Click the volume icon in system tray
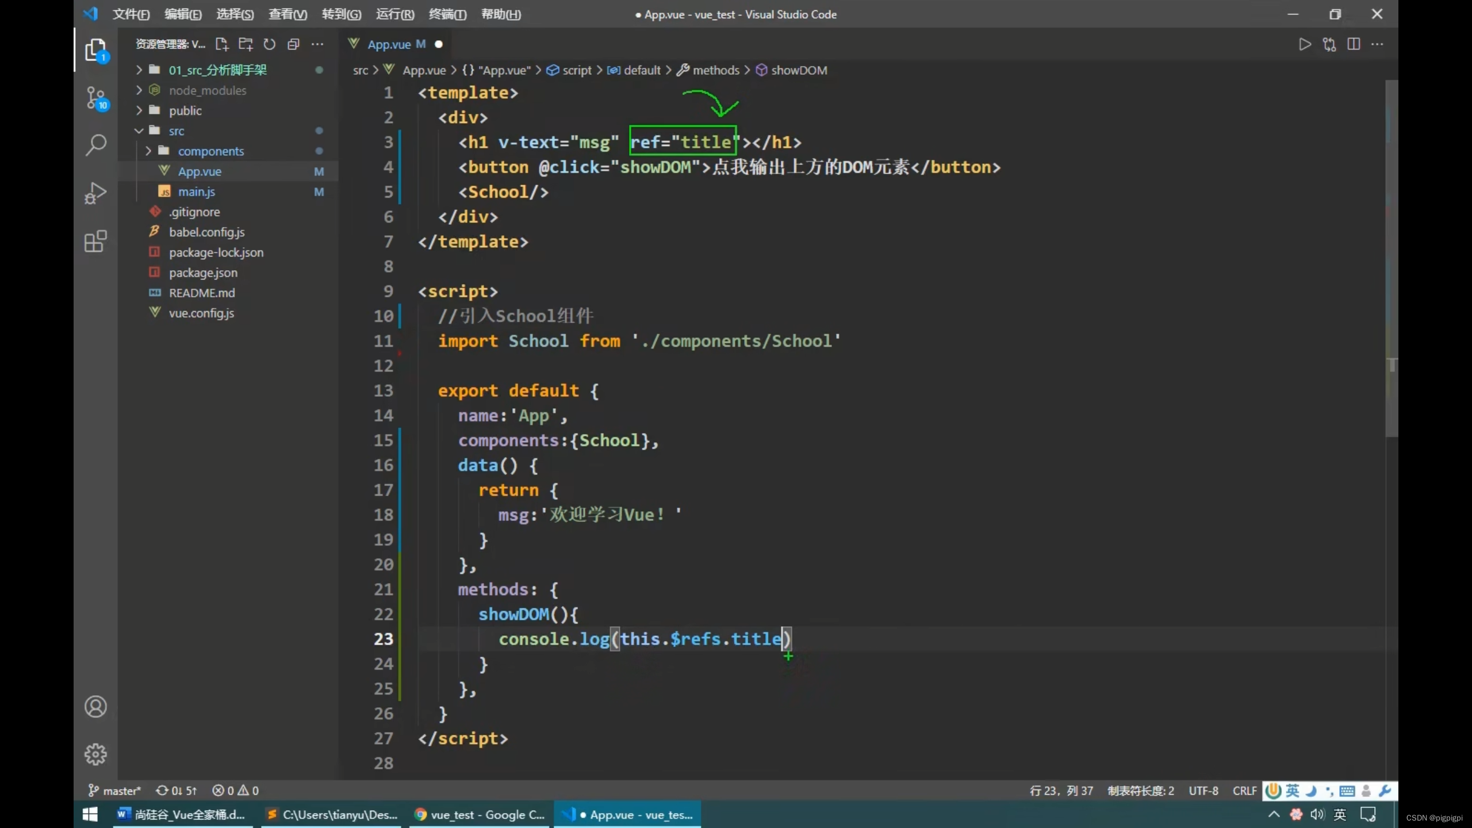Image resolution: width=1472 pixels, height=828 pixels. tap(1317, 815)
